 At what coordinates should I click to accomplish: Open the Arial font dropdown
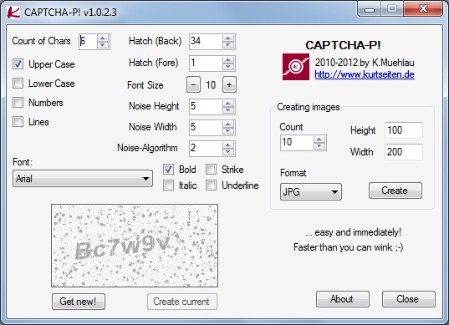pyautogui.click(x=83, y=179)
